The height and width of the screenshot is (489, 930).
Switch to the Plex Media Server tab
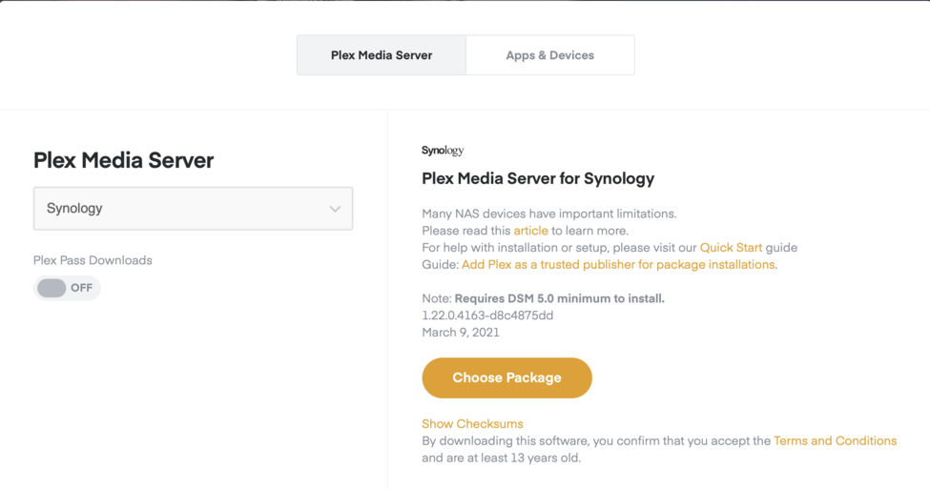coord(382,55)
